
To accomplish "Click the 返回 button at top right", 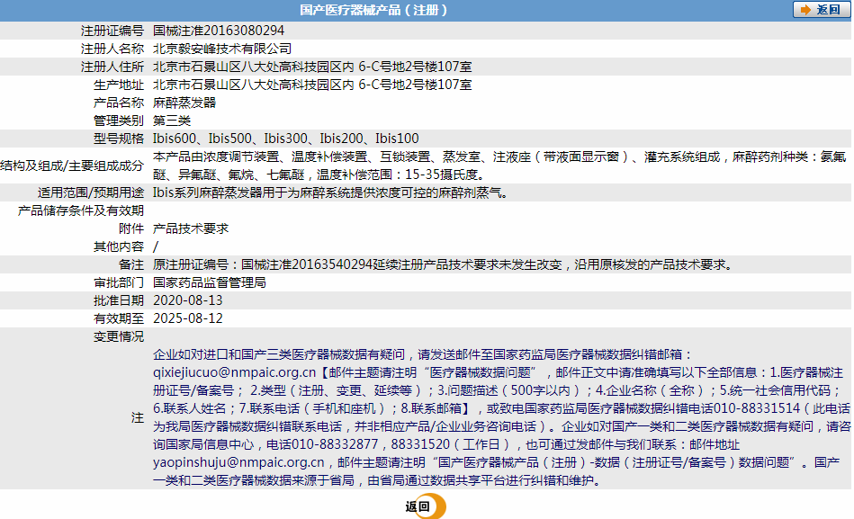I will point(822,10).
